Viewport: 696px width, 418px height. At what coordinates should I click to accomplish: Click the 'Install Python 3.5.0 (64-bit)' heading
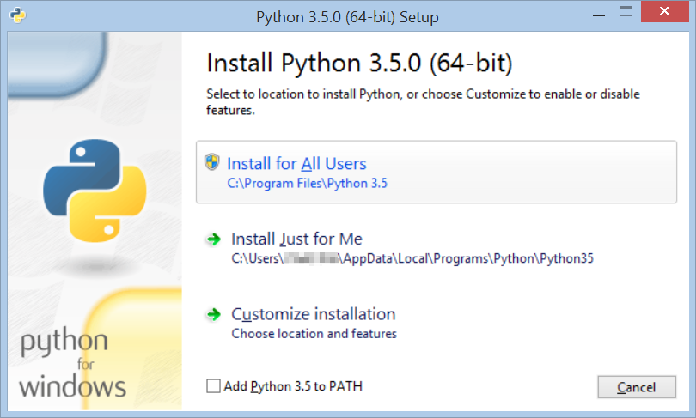[360, 64]
